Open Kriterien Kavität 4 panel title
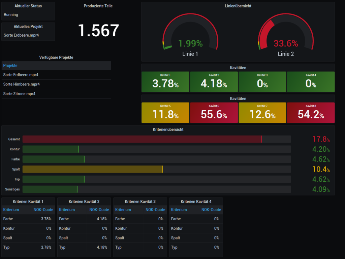The image size is (345, 259). pos(196,202)
